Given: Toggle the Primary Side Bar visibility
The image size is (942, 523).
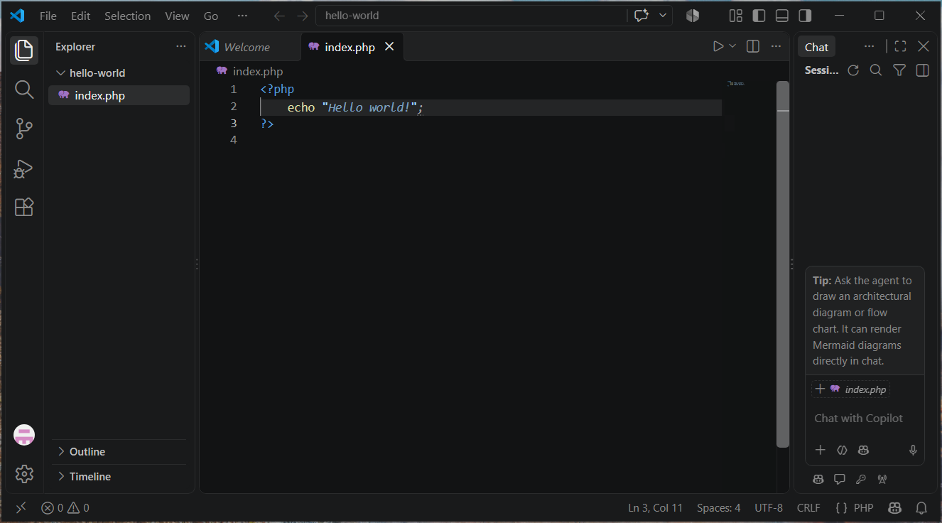Looking at the screenshot, I should coord(759,16).
